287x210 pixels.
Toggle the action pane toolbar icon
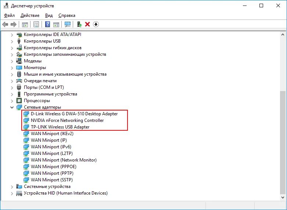pyautogui.click(x=56, y=24)
